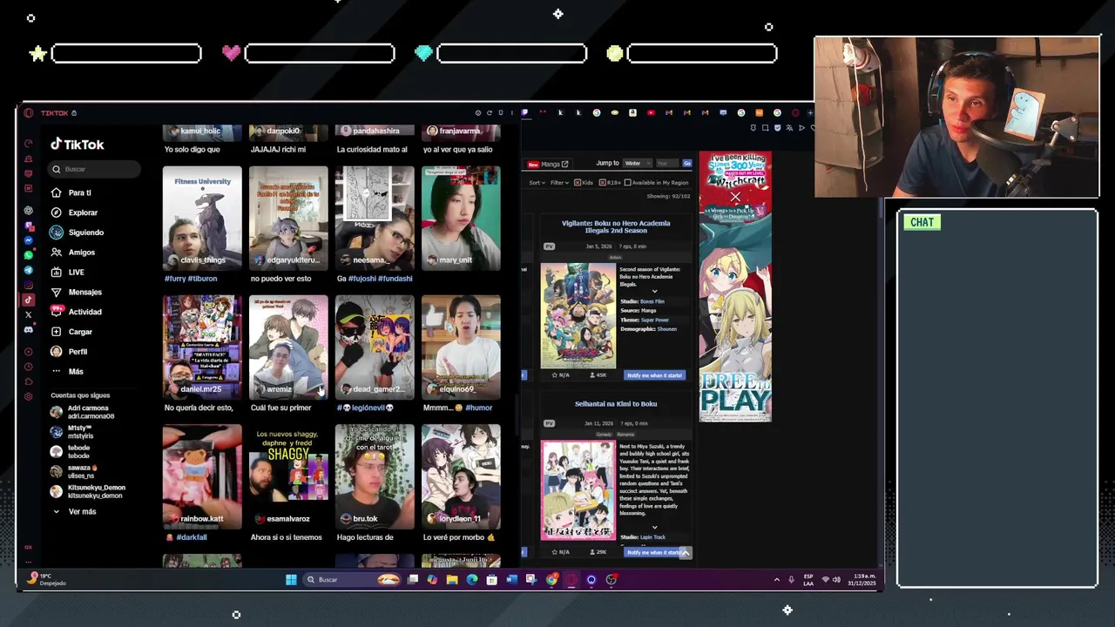Image resolution: width=1115 pixels, height=627 pixels.
Task: Open Twitch tab in browser tab bar
Action: click(524, 112)
